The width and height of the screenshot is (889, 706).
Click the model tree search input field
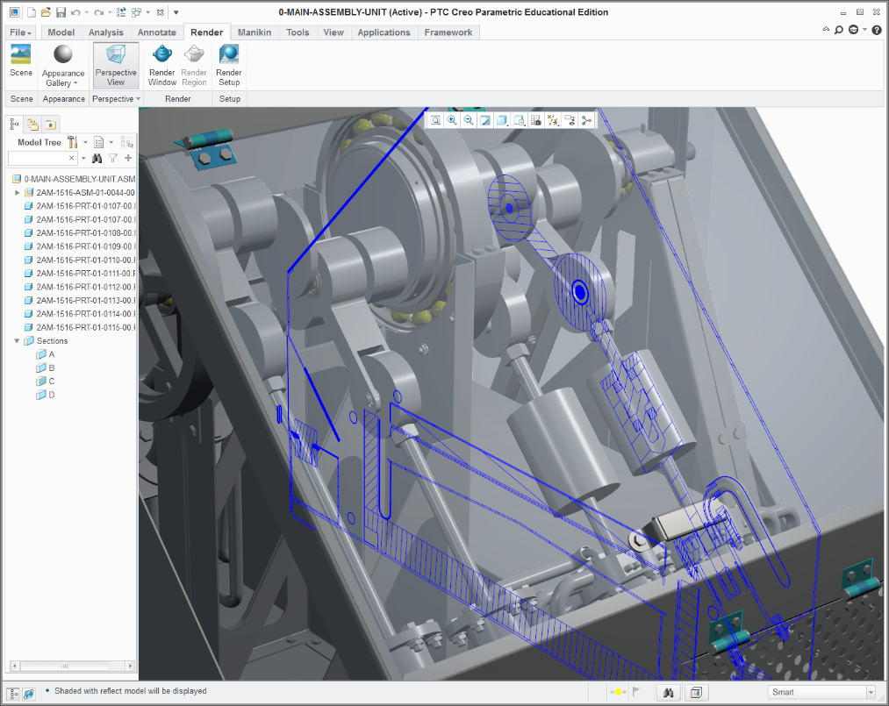[37, 158]
